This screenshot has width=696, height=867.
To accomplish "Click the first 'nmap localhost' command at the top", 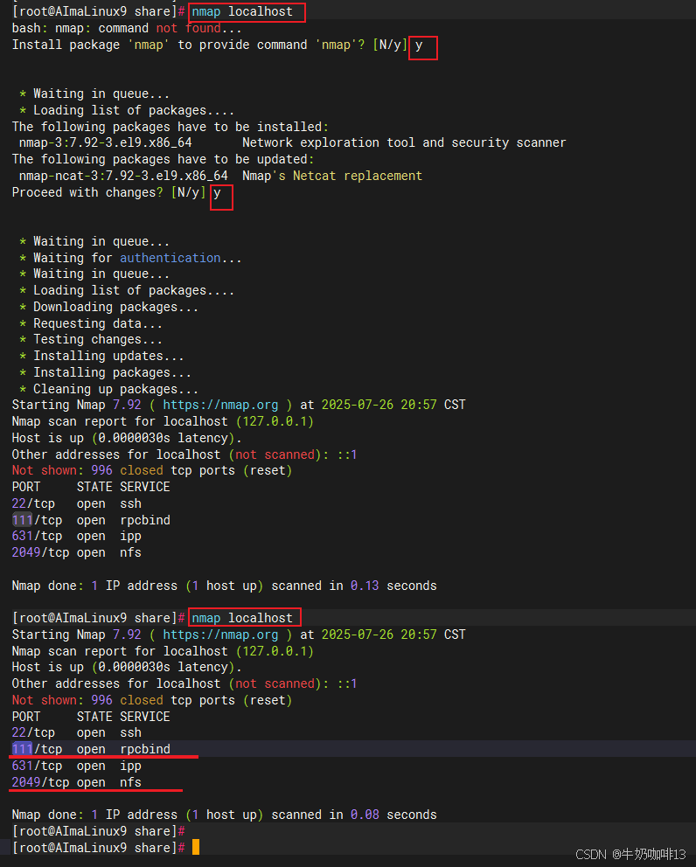I will (x=242, y=11).
